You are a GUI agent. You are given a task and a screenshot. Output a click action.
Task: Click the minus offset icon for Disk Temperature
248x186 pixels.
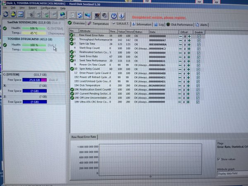coord(181,85)
